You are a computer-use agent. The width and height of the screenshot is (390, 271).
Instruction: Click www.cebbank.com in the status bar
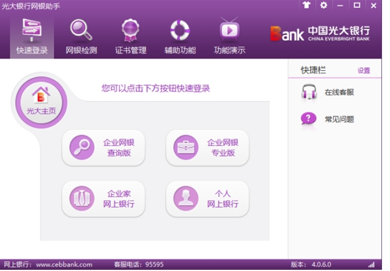click(x=64, y=265)
